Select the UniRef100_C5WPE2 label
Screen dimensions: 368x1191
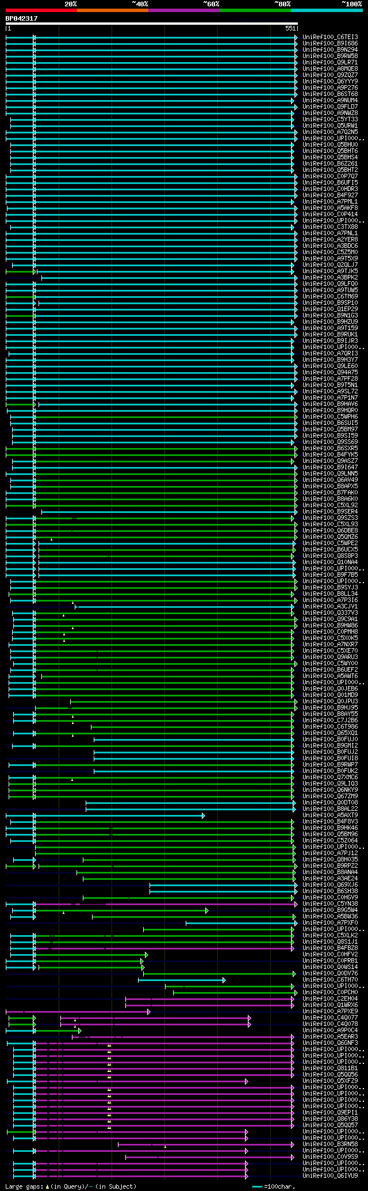click(330, 543)
